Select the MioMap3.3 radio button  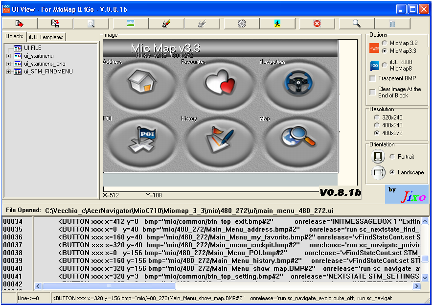(x=385, y=51)
